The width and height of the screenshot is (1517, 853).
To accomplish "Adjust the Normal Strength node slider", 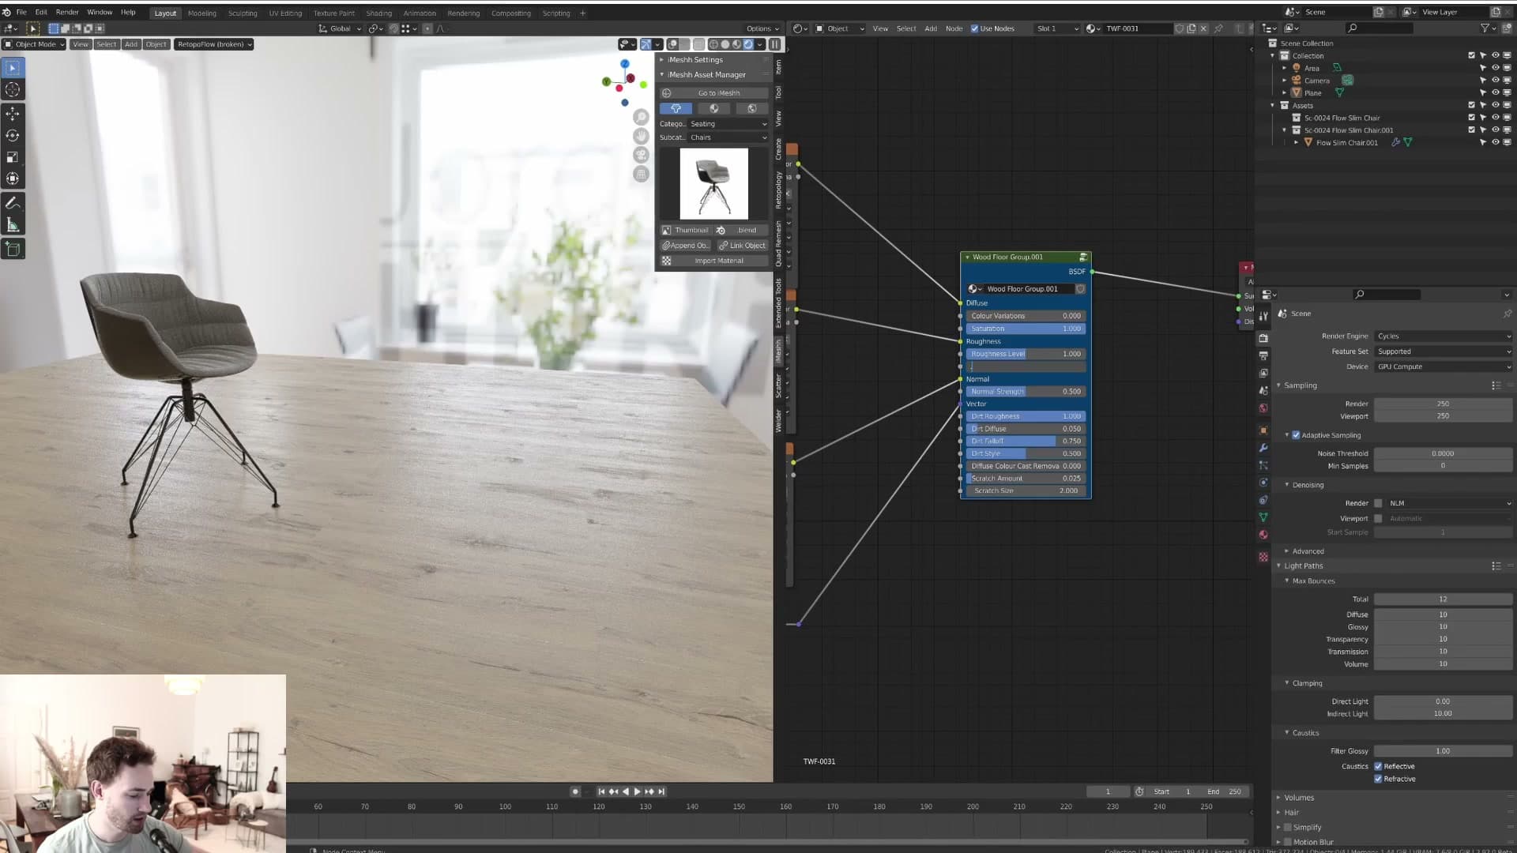I will pyautogui.click(x=1026, y=392).
